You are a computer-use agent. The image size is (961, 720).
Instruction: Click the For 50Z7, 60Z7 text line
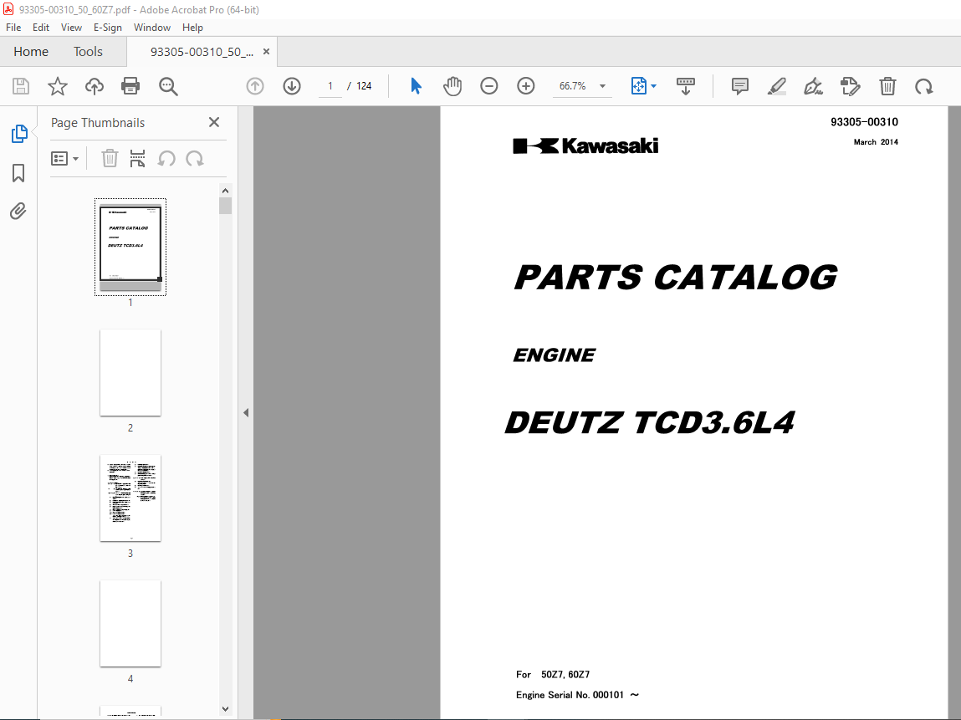(x=553, y=675)
